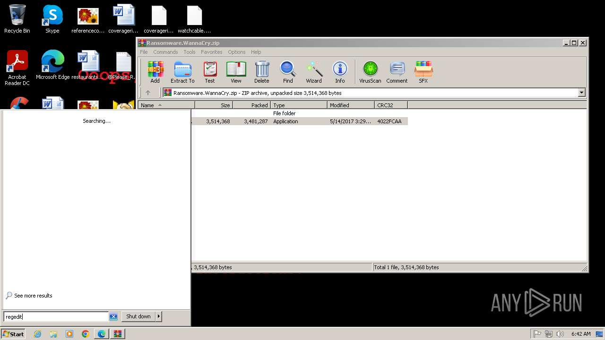Launch the Wizard wand tool

[x=314, y=72]
